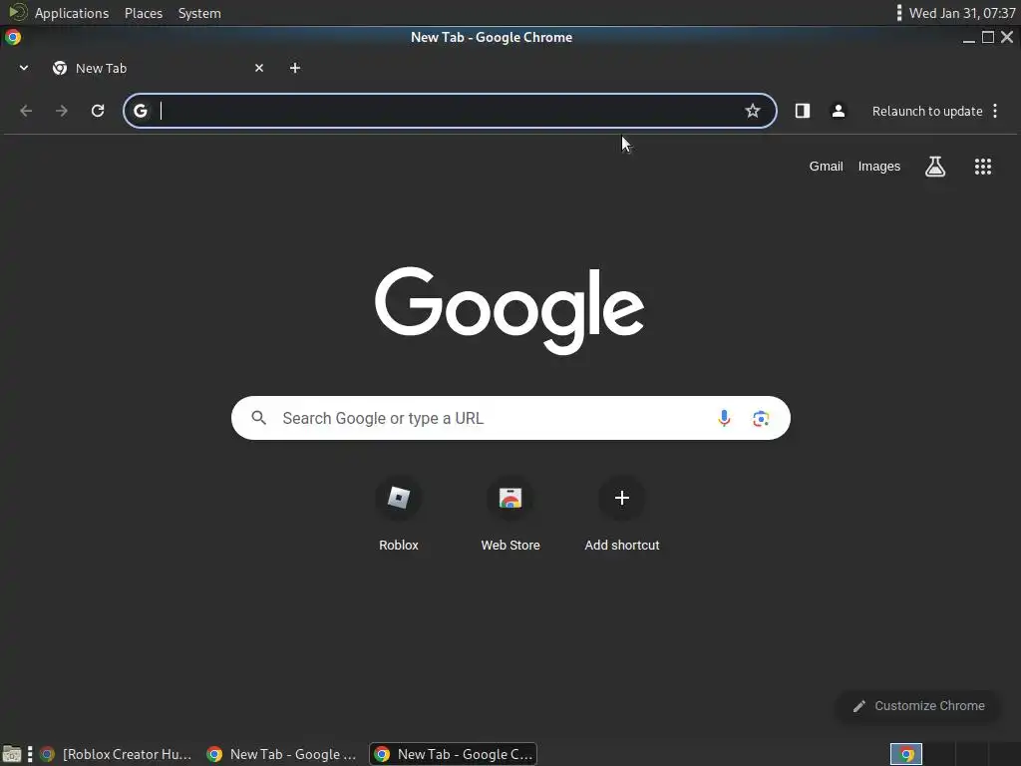Image resolution: width=1021 pixels, height=766 pixels.
Task: Go forward with the forward arrow
Action: [x=62, y=111]
